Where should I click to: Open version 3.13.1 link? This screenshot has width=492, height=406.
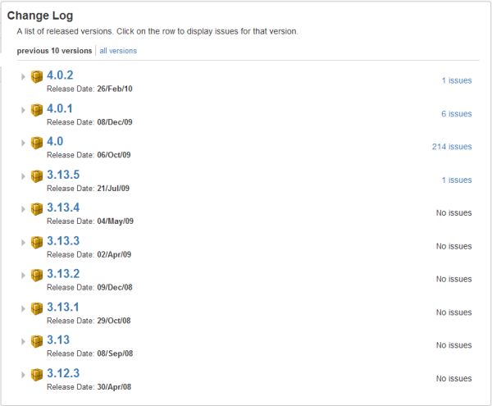[x=63, y=308]
